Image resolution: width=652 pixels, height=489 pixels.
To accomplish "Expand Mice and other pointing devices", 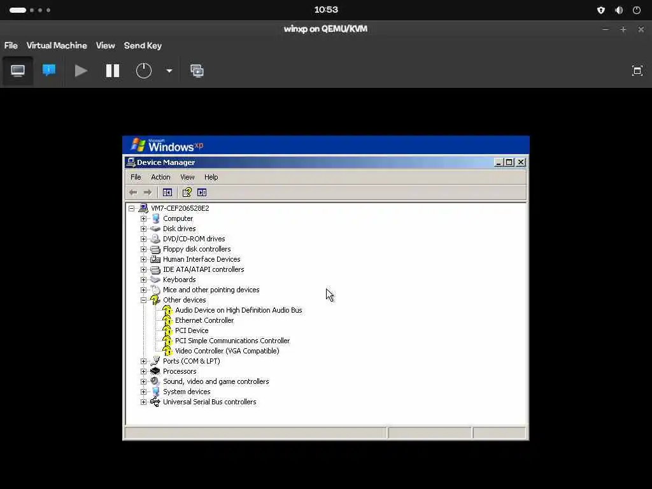I will click(143, 290).
